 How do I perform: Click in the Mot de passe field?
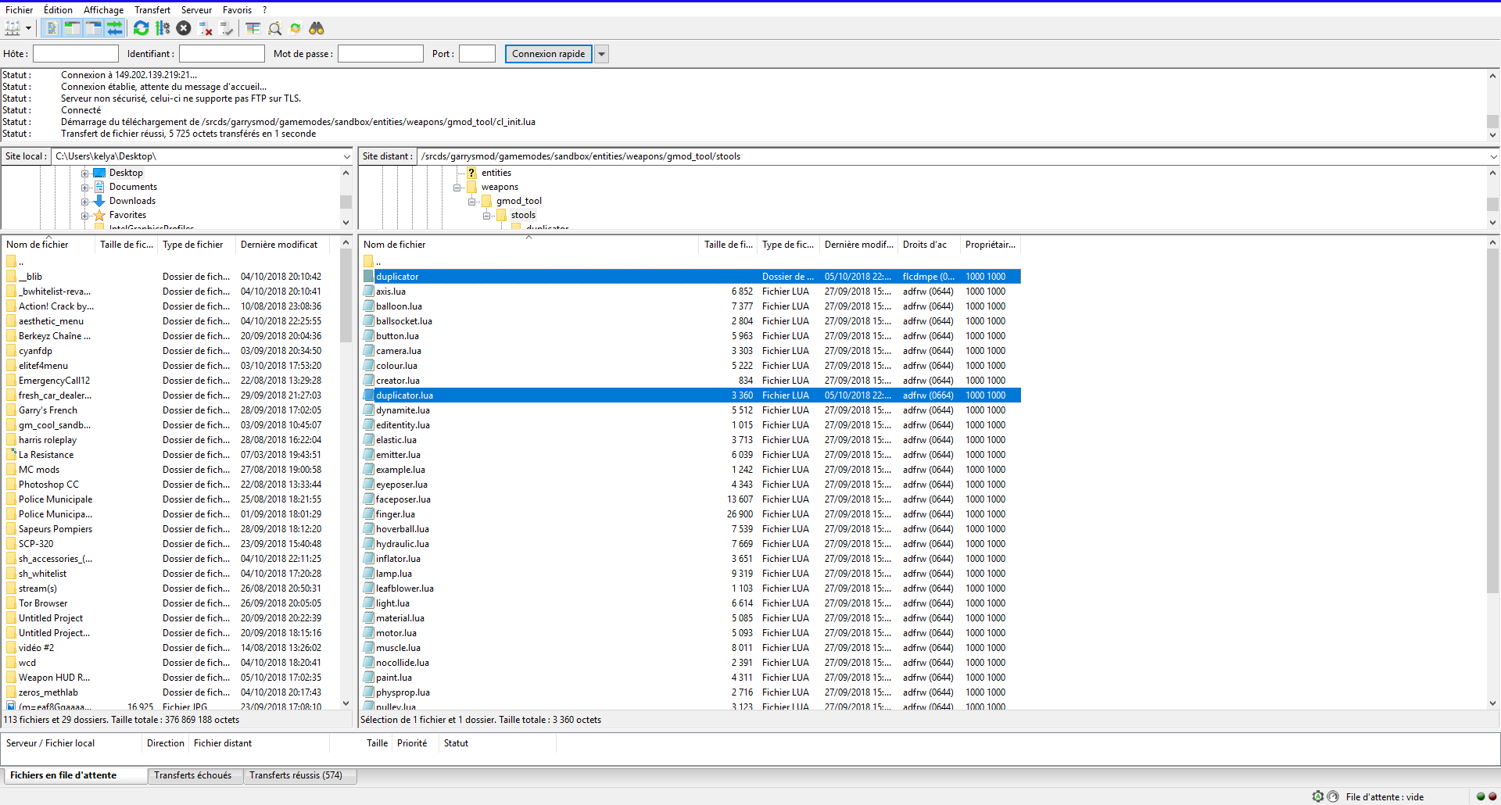tap(380, 54)
